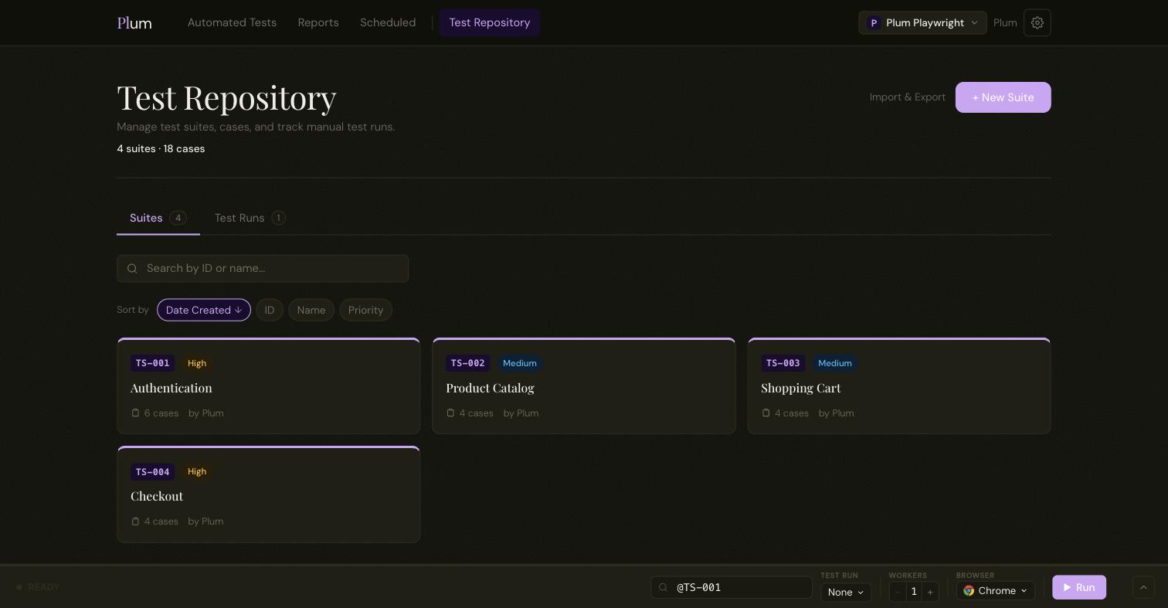The width and height of the screenshot is (1168, 608).
Task: Click the TS-002 ID badge
Action: 467,363
